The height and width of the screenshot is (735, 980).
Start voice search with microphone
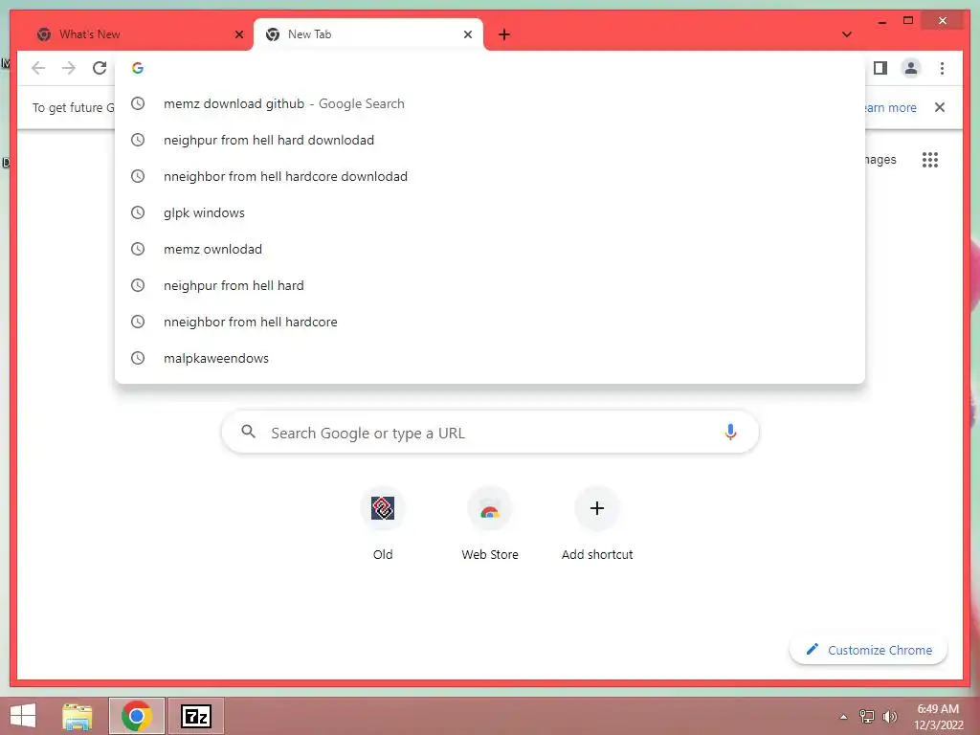[730, 432]
